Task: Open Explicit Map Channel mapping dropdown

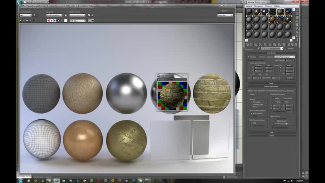Action: [285, 57]
